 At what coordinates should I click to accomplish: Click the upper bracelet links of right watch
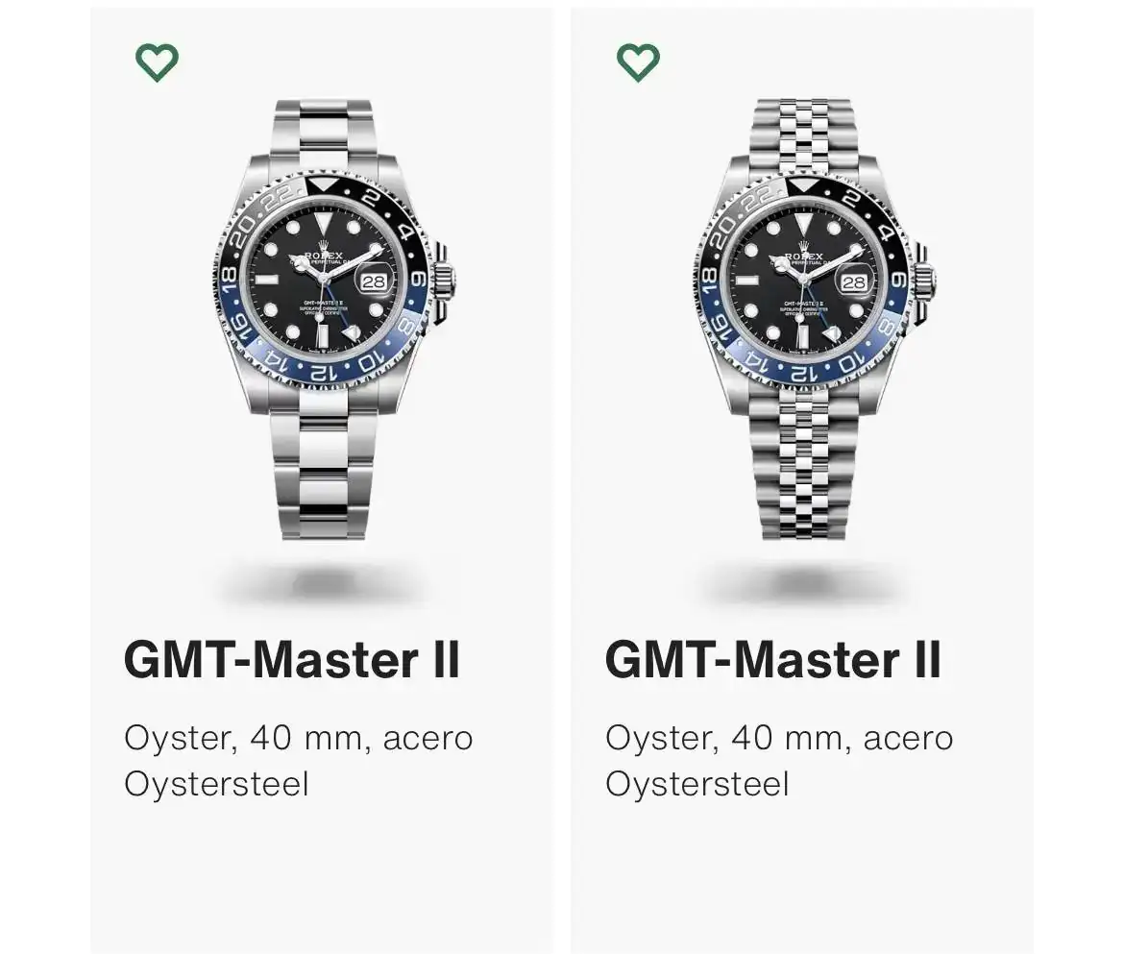(x=802, y=130)
